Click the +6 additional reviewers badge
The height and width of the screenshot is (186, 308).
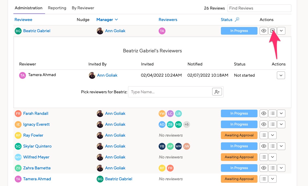pyautogui.click(x=186, y=124)
